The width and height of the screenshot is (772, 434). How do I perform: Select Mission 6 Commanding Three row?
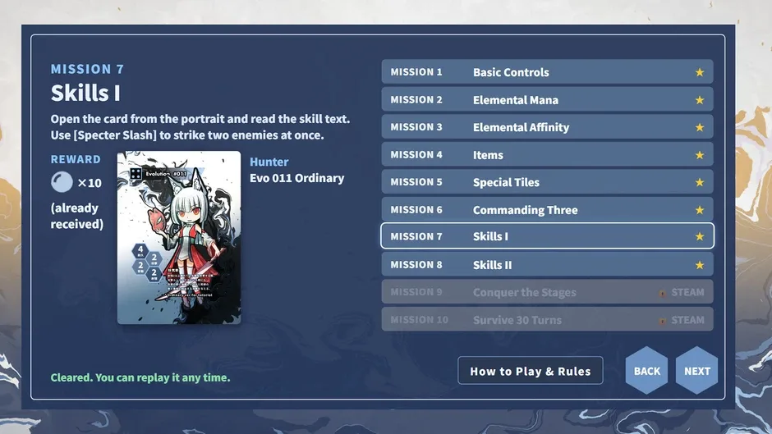[547, 210]
